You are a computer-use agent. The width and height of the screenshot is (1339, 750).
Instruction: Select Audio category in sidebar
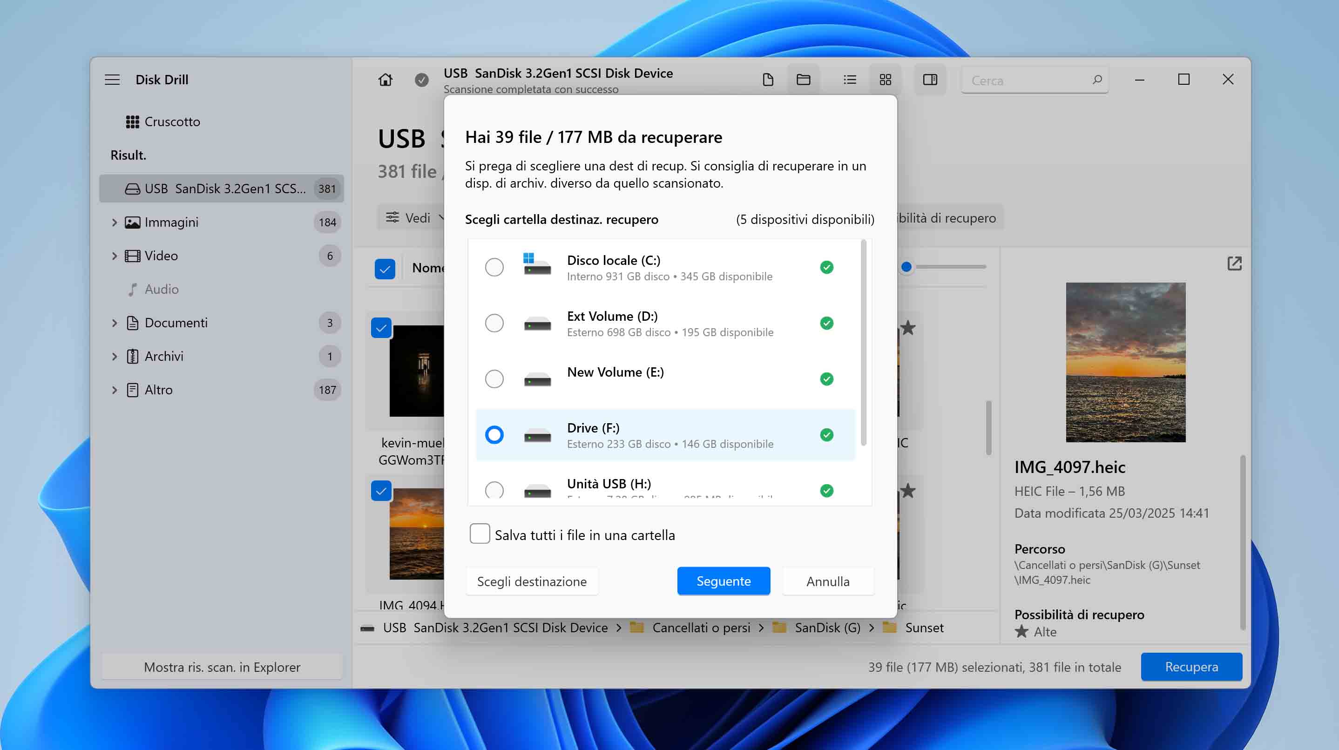pyautogui.click(x=222, y=289)
